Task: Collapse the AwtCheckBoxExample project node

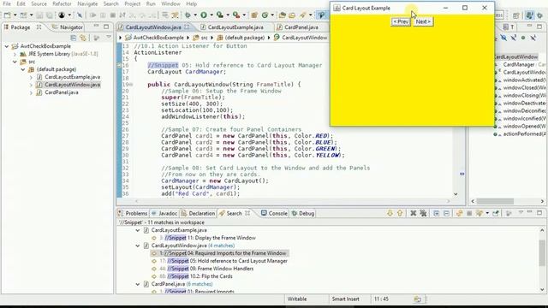Action: point(7,46)
